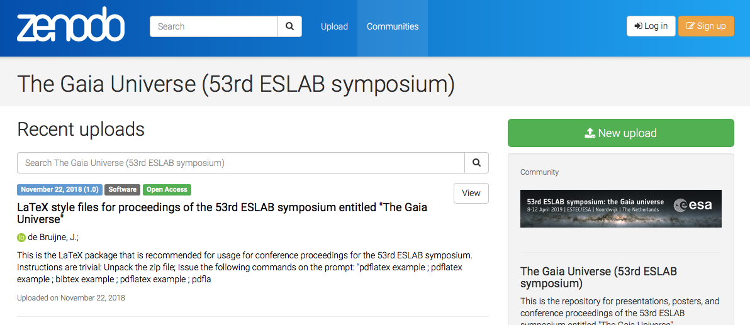Open the LaTeX style files record title
This screenshot has height=325, width=750.
pyautogui.click(x=222, y=213)
